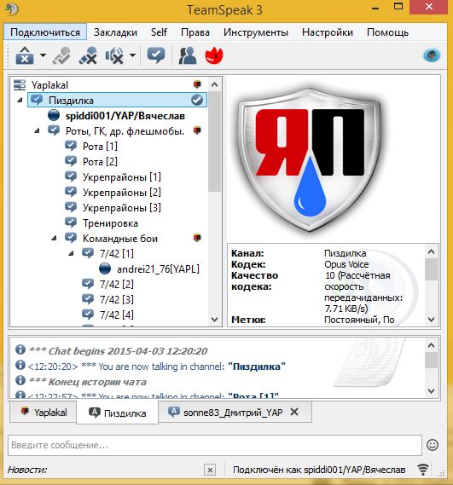Click the info icon on Chat begins line
The width and height of the screenshot is (453, 485).
click(20, 349)
